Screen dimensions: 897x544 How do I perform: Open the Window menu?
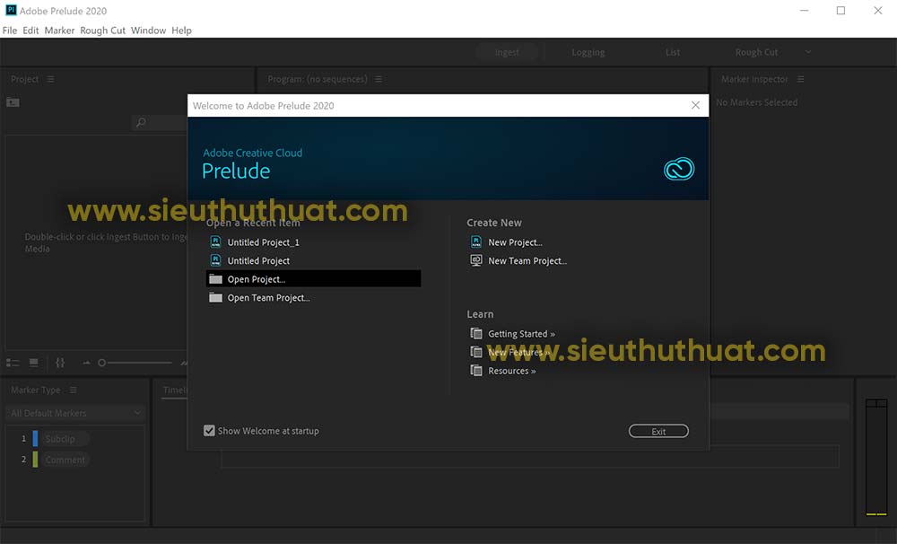(148, 31)
